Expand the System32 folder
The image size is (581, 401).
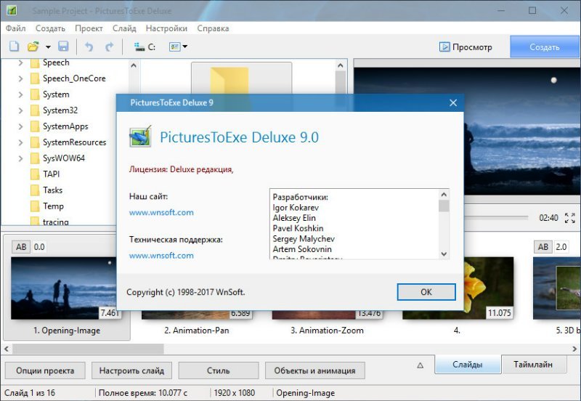21,110
